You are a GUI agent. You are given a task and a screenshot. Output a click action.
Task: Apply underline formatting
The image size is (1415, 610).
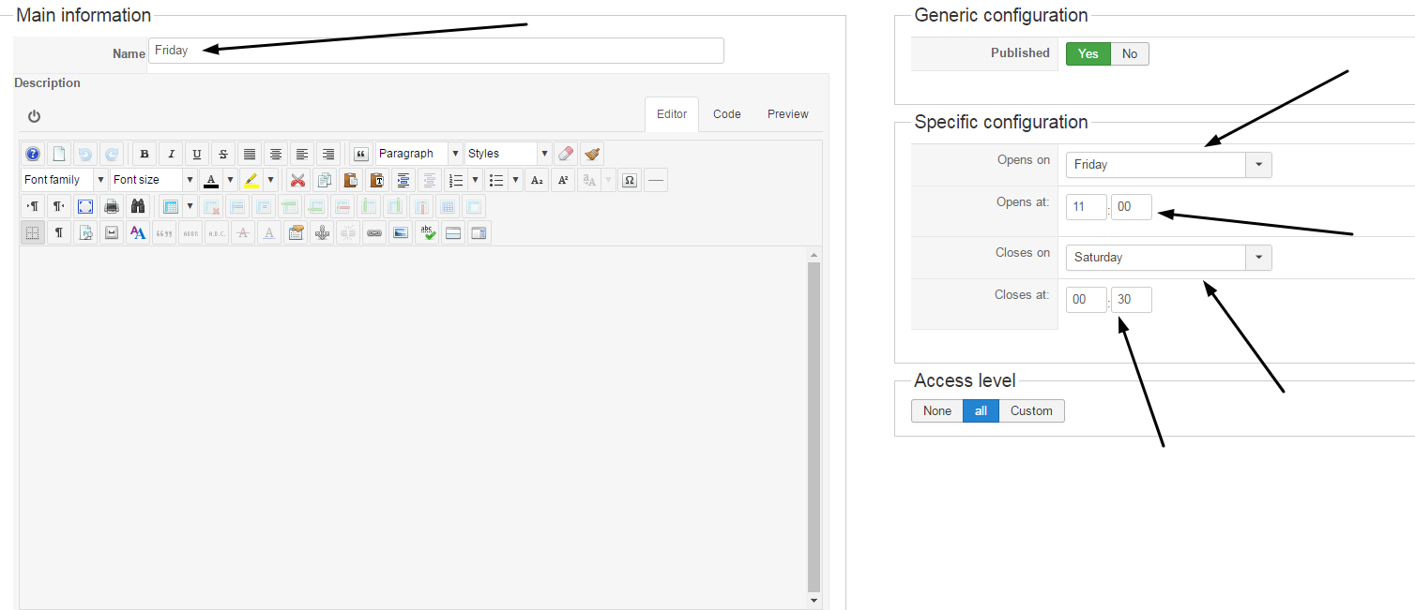tap(197, 154)
